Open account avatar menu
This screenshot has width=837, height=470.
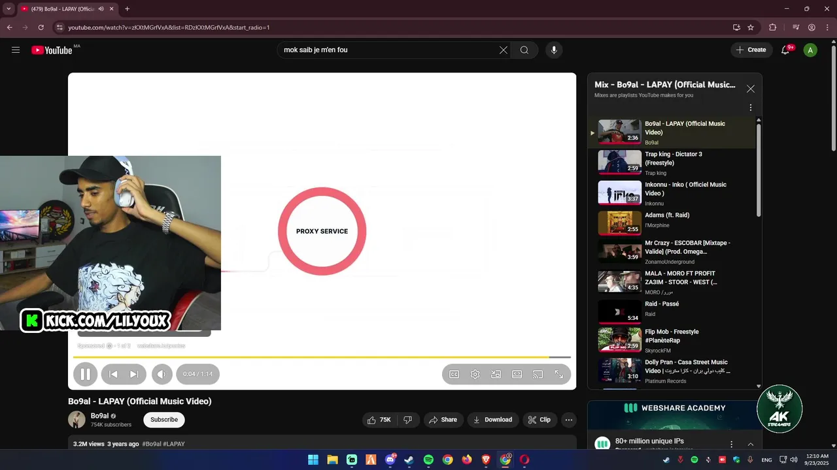point(810,50)
